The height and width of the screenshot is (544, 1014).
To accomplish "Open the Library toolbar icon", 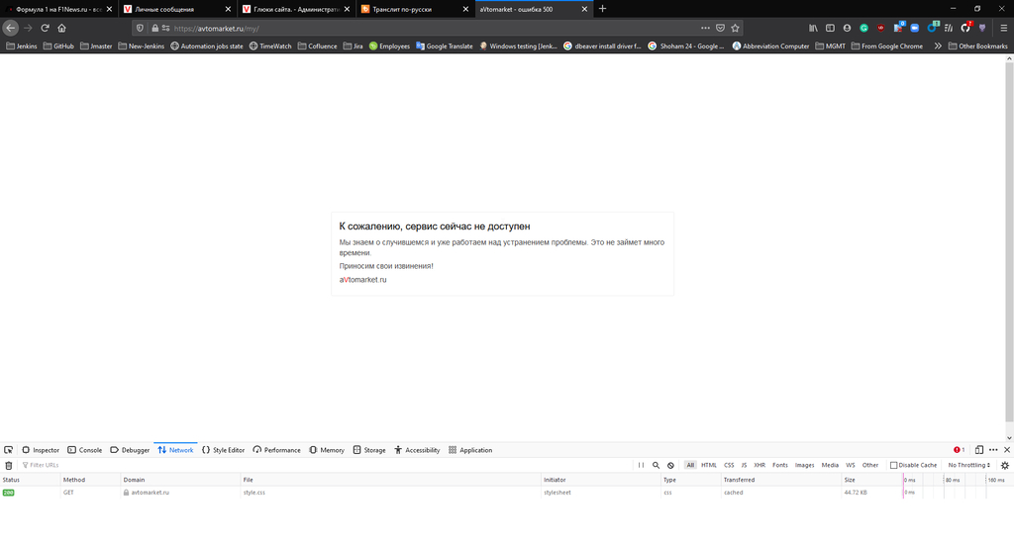I will (x=813, y=28).
